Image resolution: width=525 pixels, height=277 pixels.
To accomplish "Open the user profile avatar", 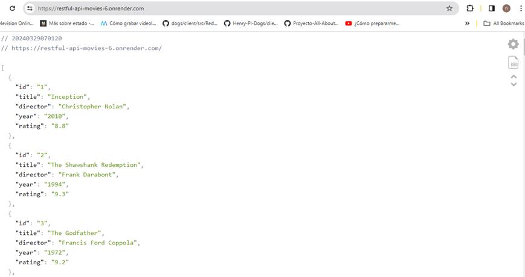I will click(506, 8).
